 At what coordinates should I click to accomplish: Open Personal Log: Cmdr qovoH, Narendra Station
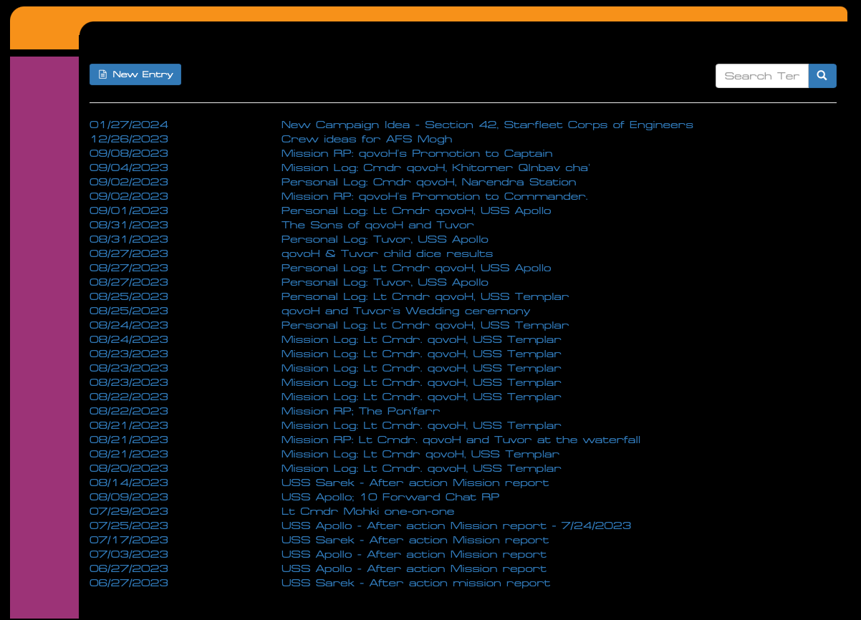pyautogui.click(x=428, y=182)
